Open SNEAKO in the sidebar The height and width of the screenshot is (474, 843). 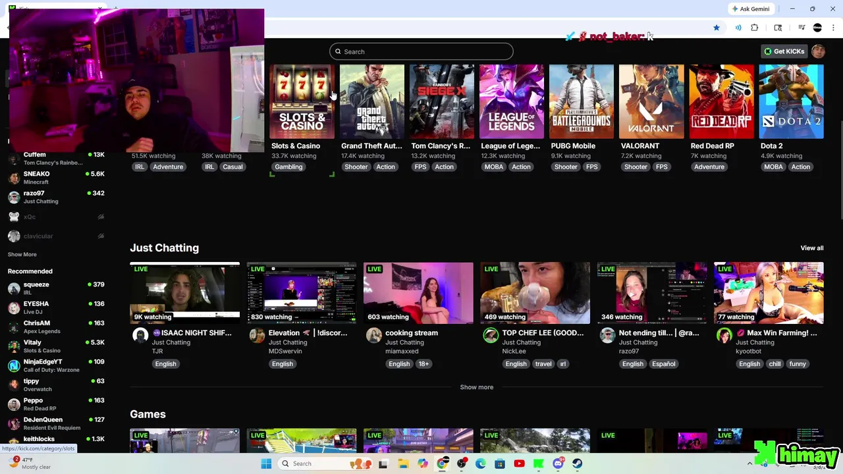56,178
